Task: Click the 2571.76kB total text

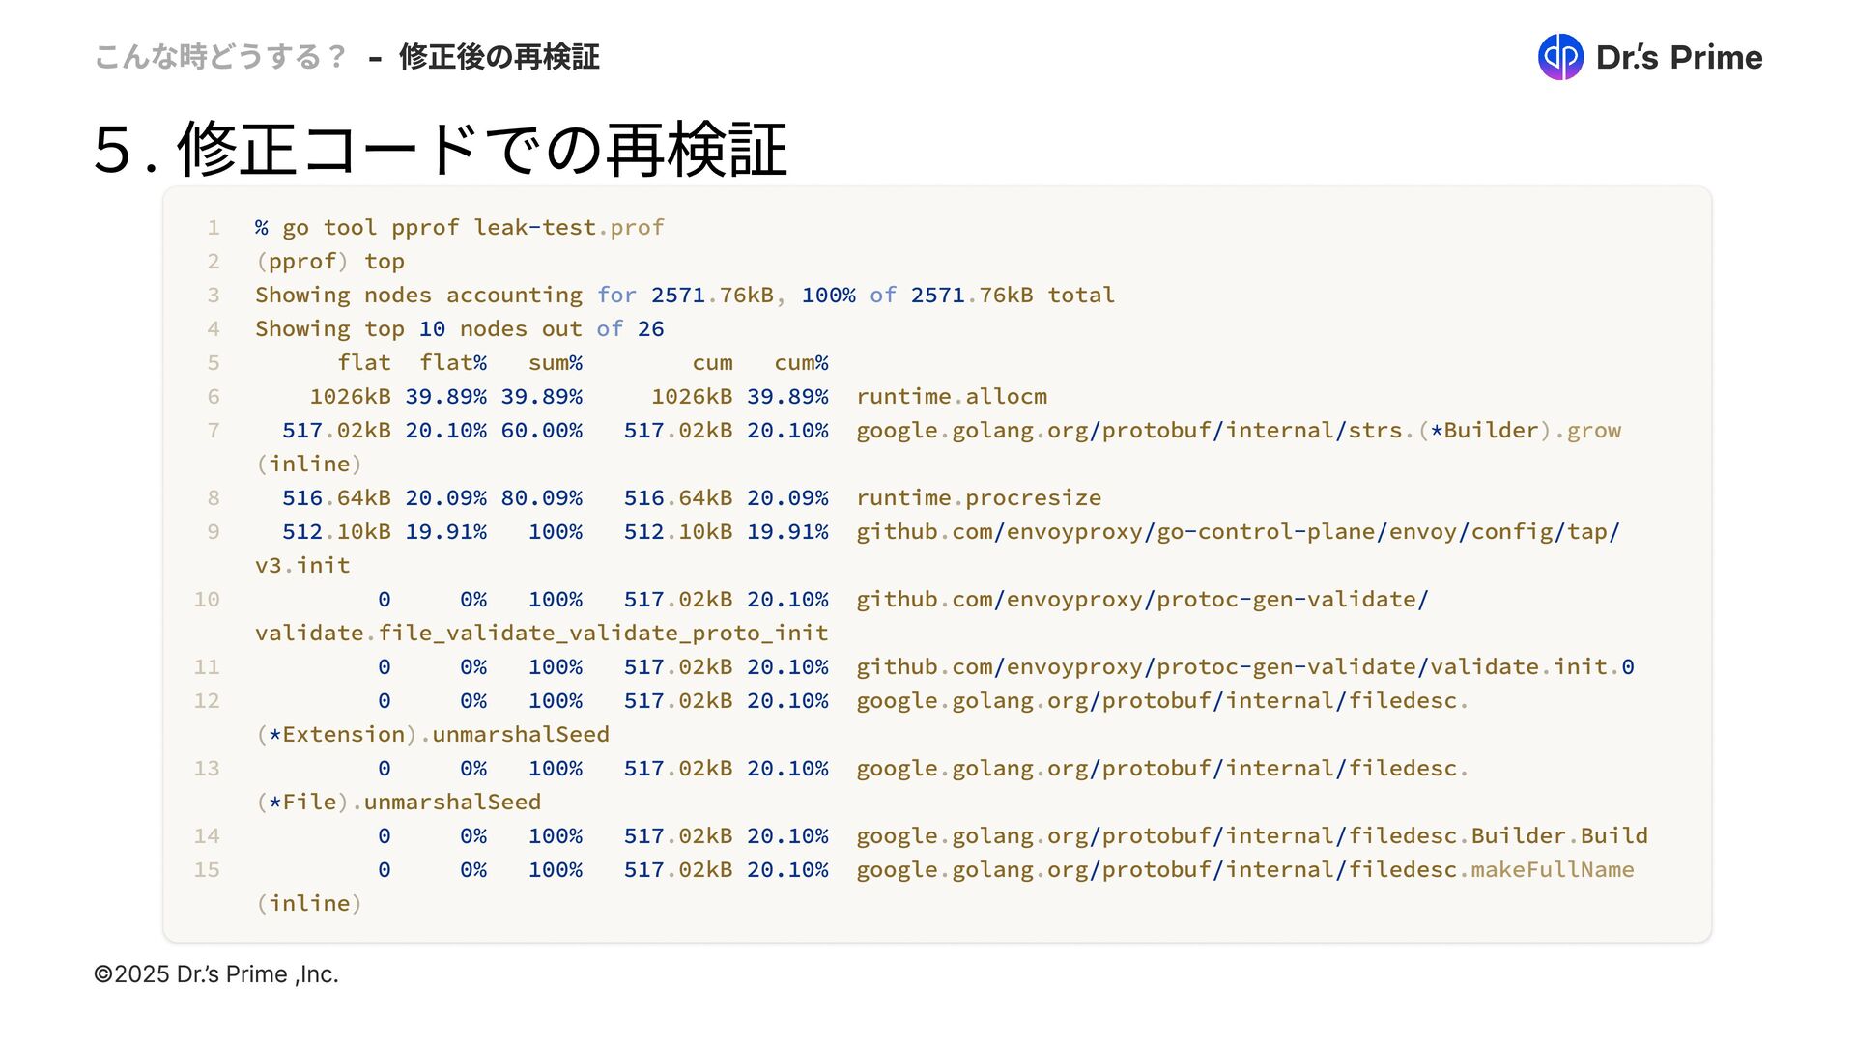Action: pos(1012,296)
